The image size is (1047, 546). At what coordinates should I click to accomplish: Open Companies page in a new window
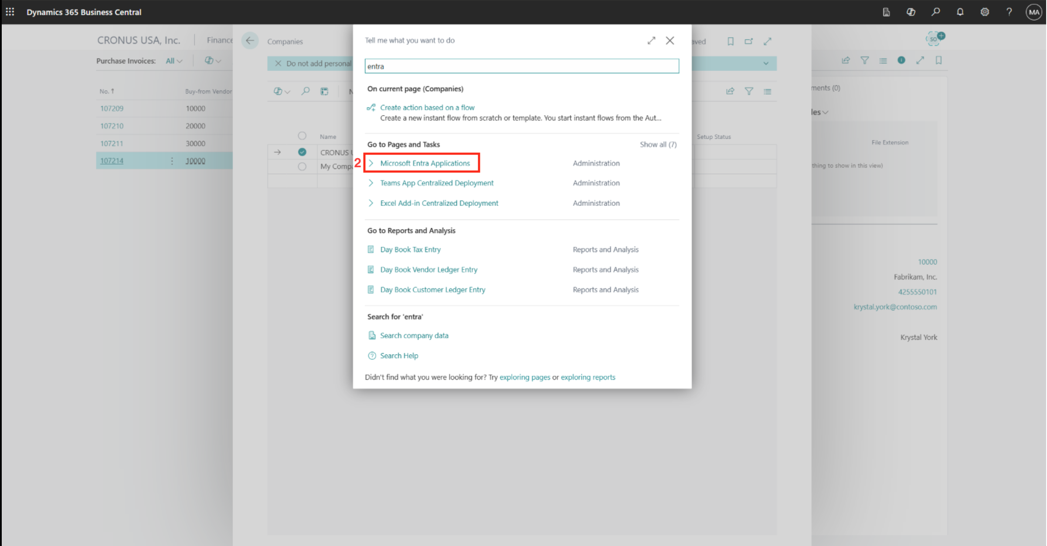(748, 41)
